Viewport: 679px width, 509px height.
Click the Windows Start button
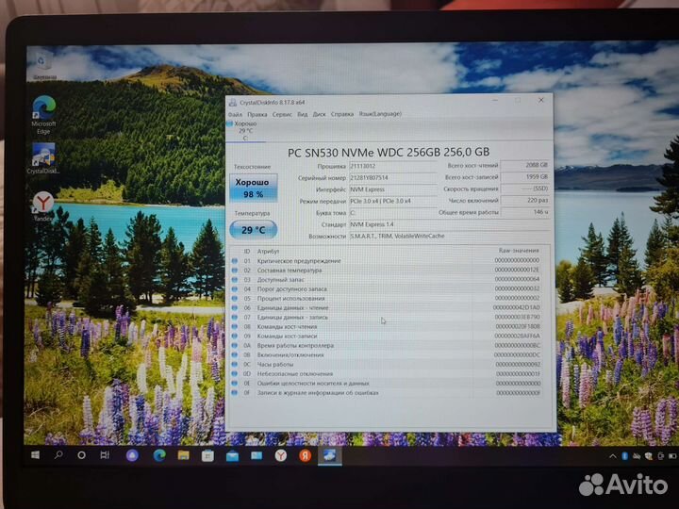[x=35, y=454]
